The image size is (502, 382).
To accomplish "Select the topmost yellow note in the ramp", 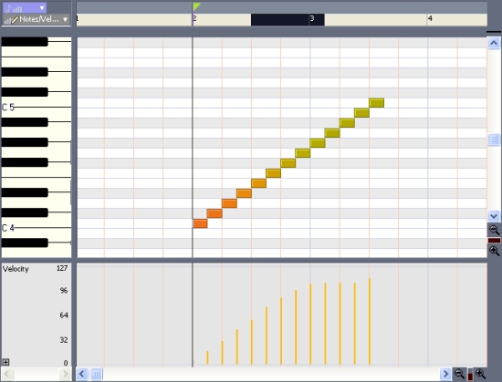I will [376, 103].
